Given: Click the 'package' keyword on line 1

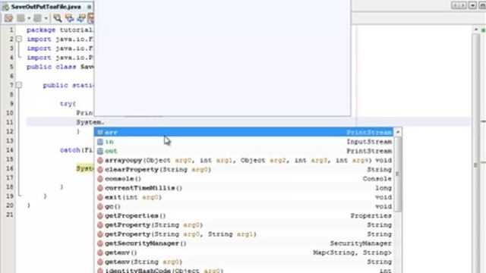Looking at the screenshot, I should pos(41,30).
